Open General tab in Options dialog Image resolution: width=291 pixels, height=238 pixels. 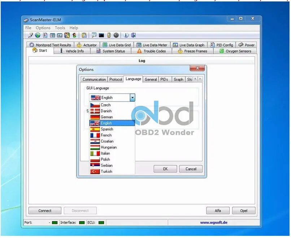(x=151, y=79)
